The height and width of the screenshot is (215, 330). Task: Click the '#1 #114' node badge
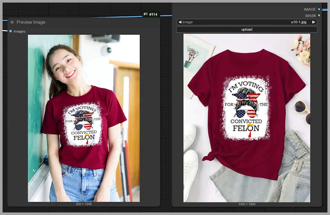pos(150,14)
